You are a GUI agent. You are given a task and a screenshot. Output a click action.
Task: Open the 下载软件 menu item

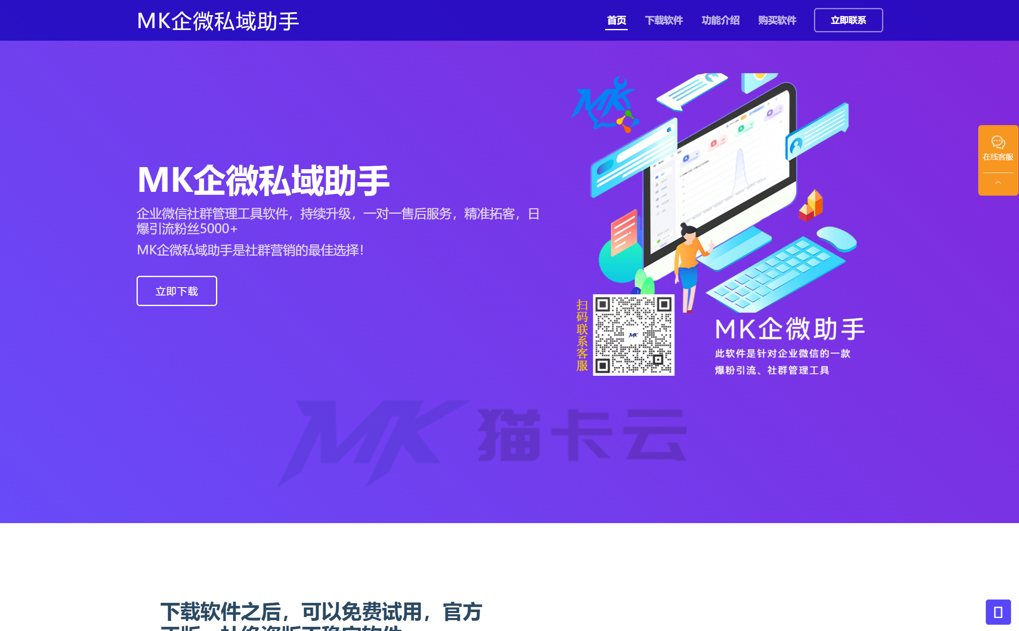[664, 20]
